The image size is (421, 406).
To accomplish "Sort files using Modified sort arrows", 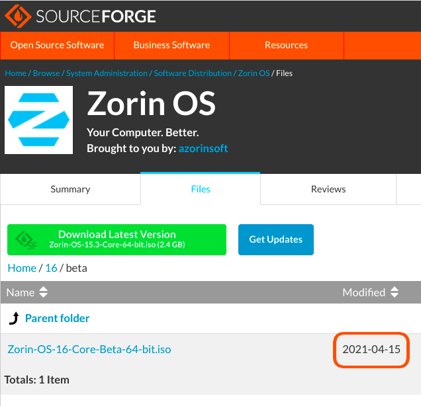I will pyautogui.click(x=395, y=292).
